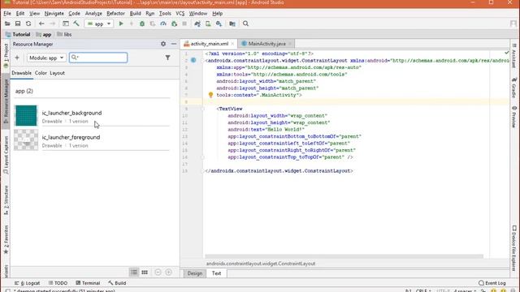This screenshot has width=520, height=292.
Task: Switch resources to list view
Action: 133,273
